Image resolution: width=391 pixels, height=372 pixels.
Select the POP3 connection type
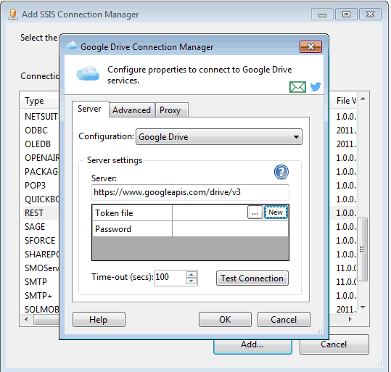pos(35,186)
